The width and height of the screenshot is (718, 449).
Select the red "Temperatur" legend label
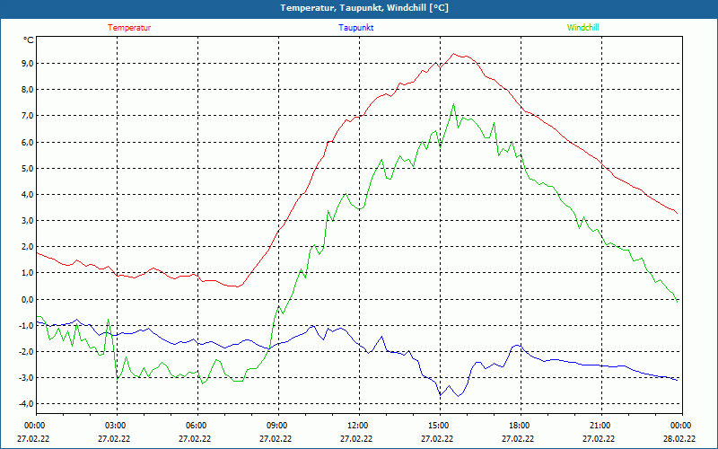(129, 28)
